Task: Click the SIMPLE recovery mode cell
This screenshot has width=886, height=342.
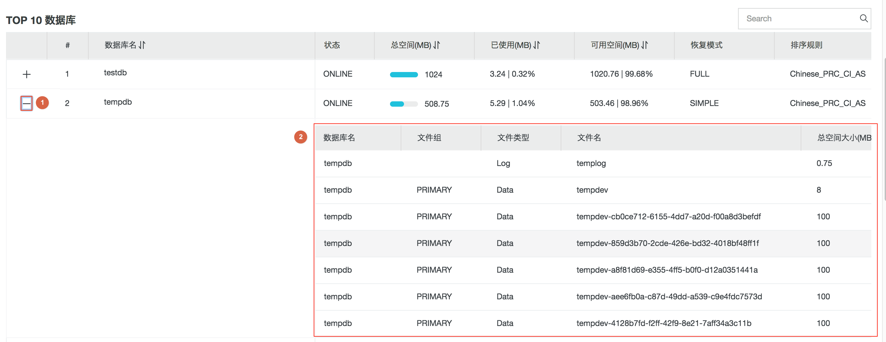Action: click(x=704, y=103)
